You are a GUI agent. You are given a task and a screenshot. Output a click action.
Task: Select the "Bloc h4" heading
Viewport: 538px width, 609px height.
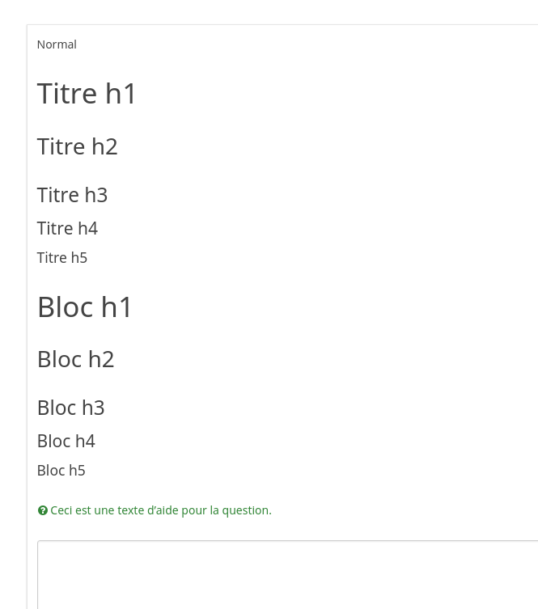click(x=66, y=441)
